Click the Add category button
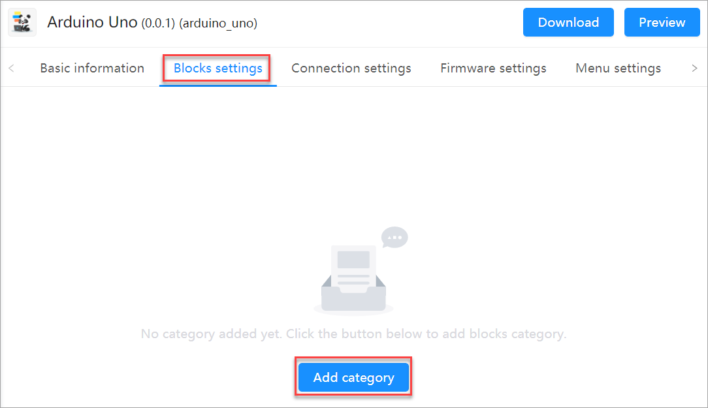 pyautogui.click(x=353, y=377)
